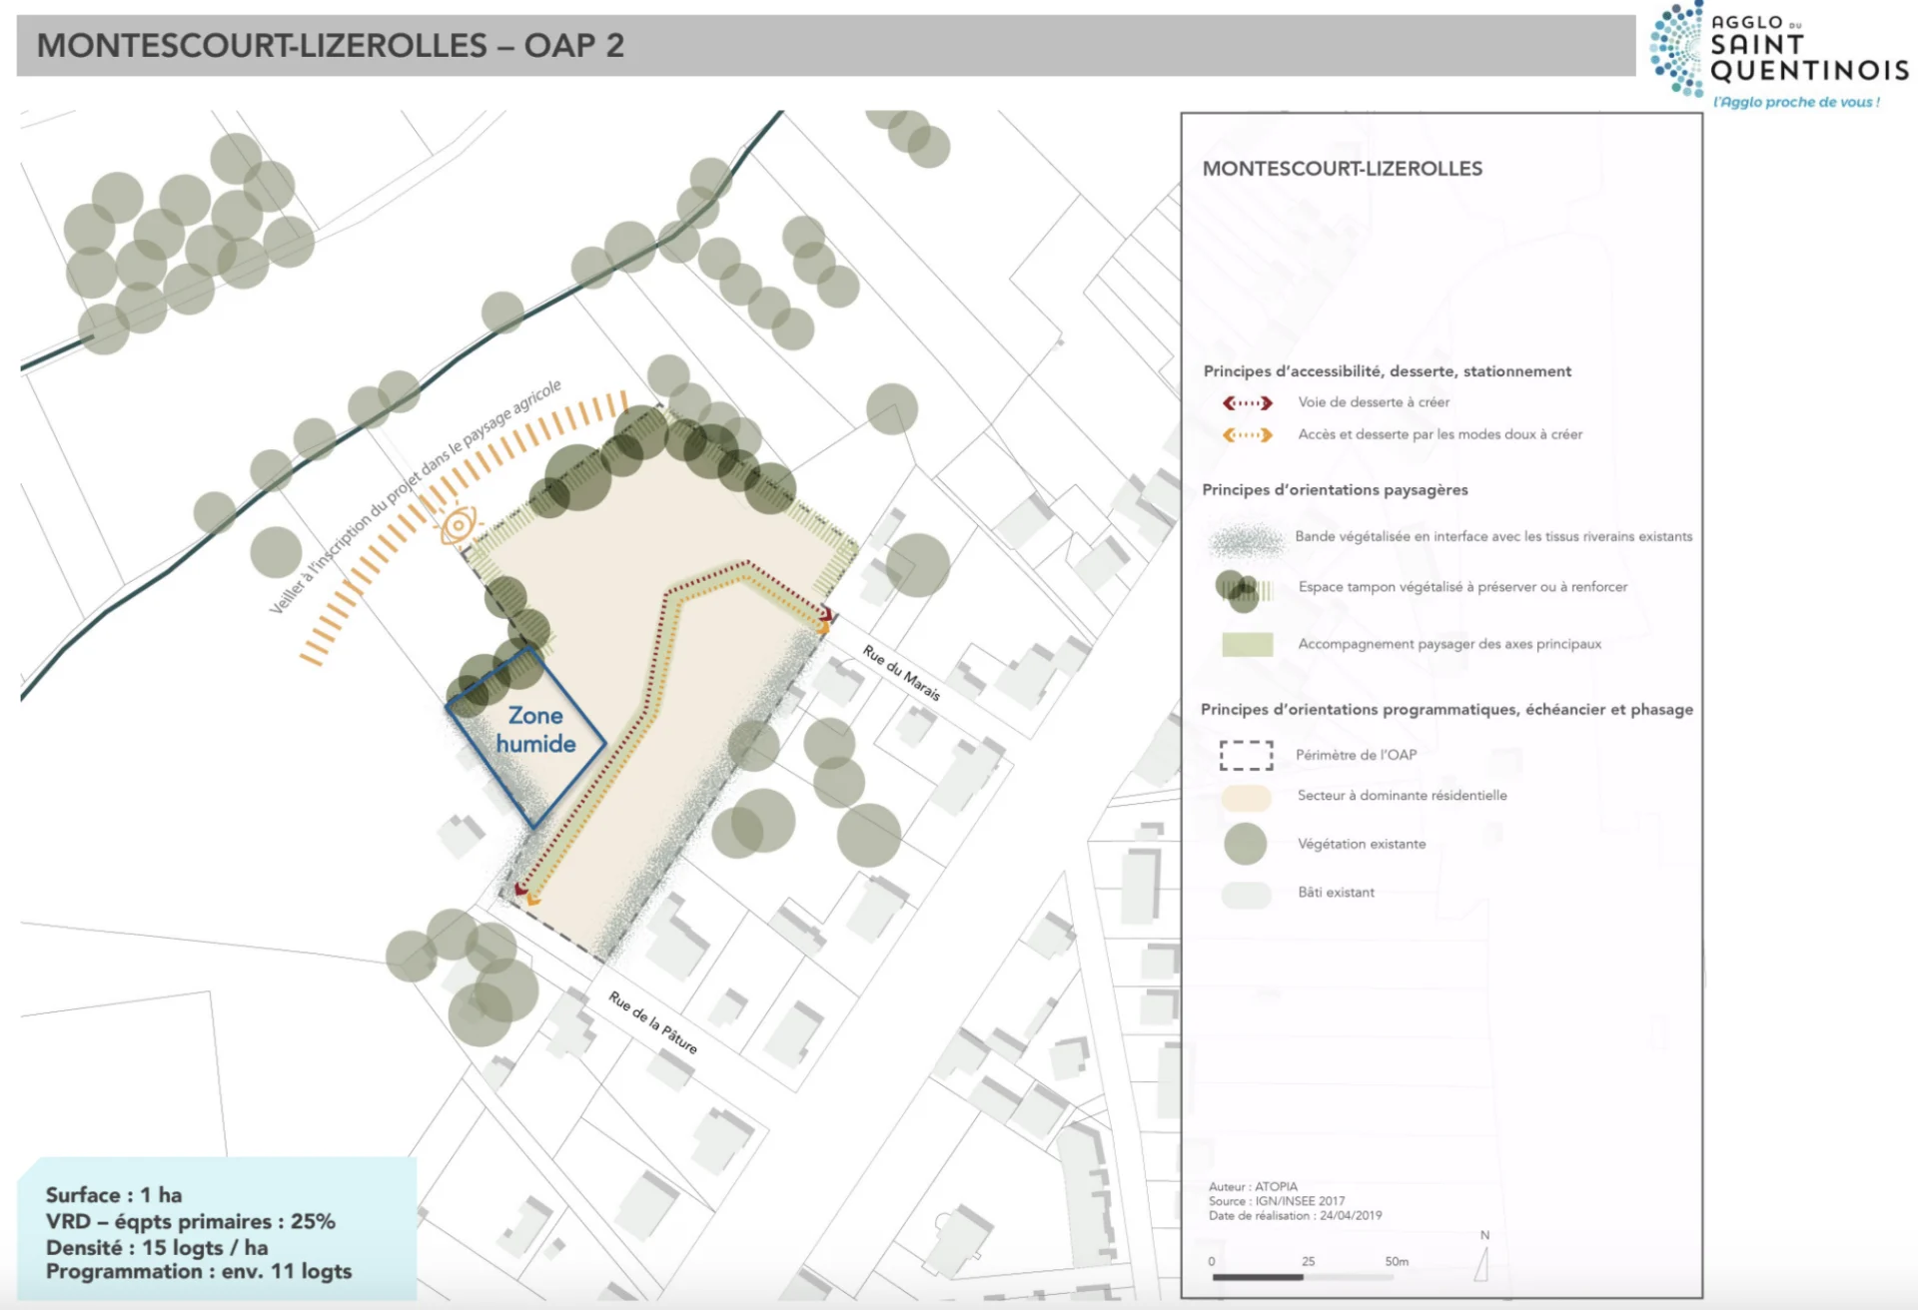Click the 'Densité : 15 logts / ha' text
The height and width of the screenshot is (1310, 1918).
[157, 1246]
